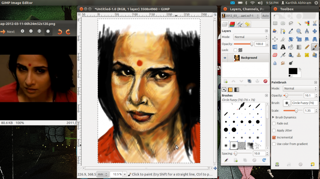The width and height of the screenshot is (320, 179).
Task: Click the Background layer thumbnail
Action: coord(237,58)
